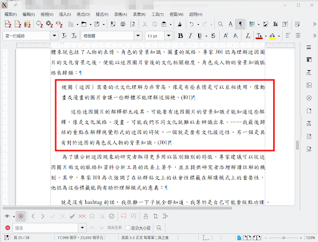The width and height of the screenshot is (318, 242).
Task: Click Reject All tracked changes red icon
Action: (82, 217)
